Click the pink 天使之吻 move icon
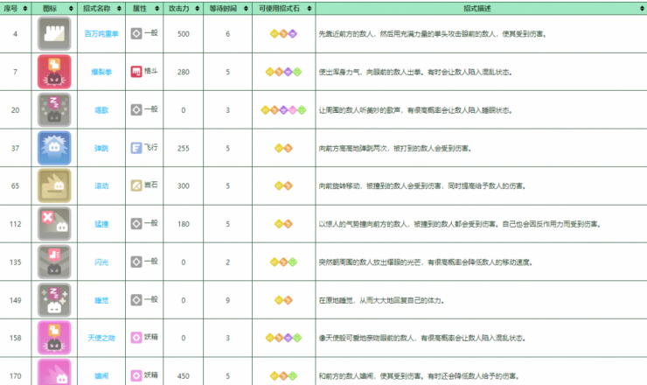Screen dimensions: 647x385 [x=54, y=338]
